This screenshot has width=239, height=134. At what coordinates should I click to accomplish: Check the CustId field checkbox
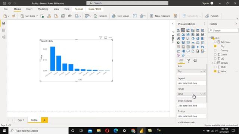[x=215, y=54]
